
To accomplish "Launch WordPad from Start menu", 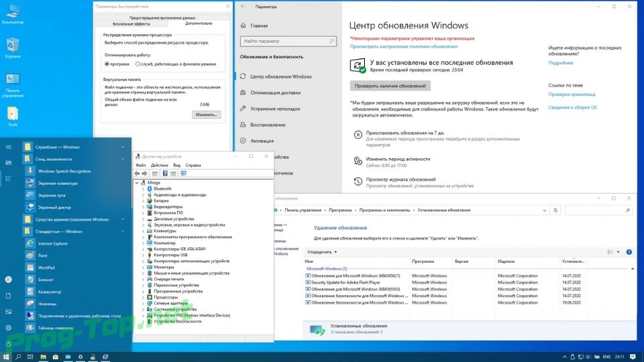I will [x=46, y=267].
